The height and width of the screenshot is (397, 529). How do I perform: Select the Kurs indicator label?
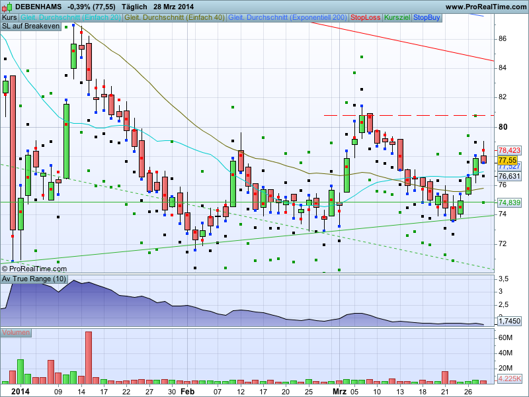tap(9, 17)
